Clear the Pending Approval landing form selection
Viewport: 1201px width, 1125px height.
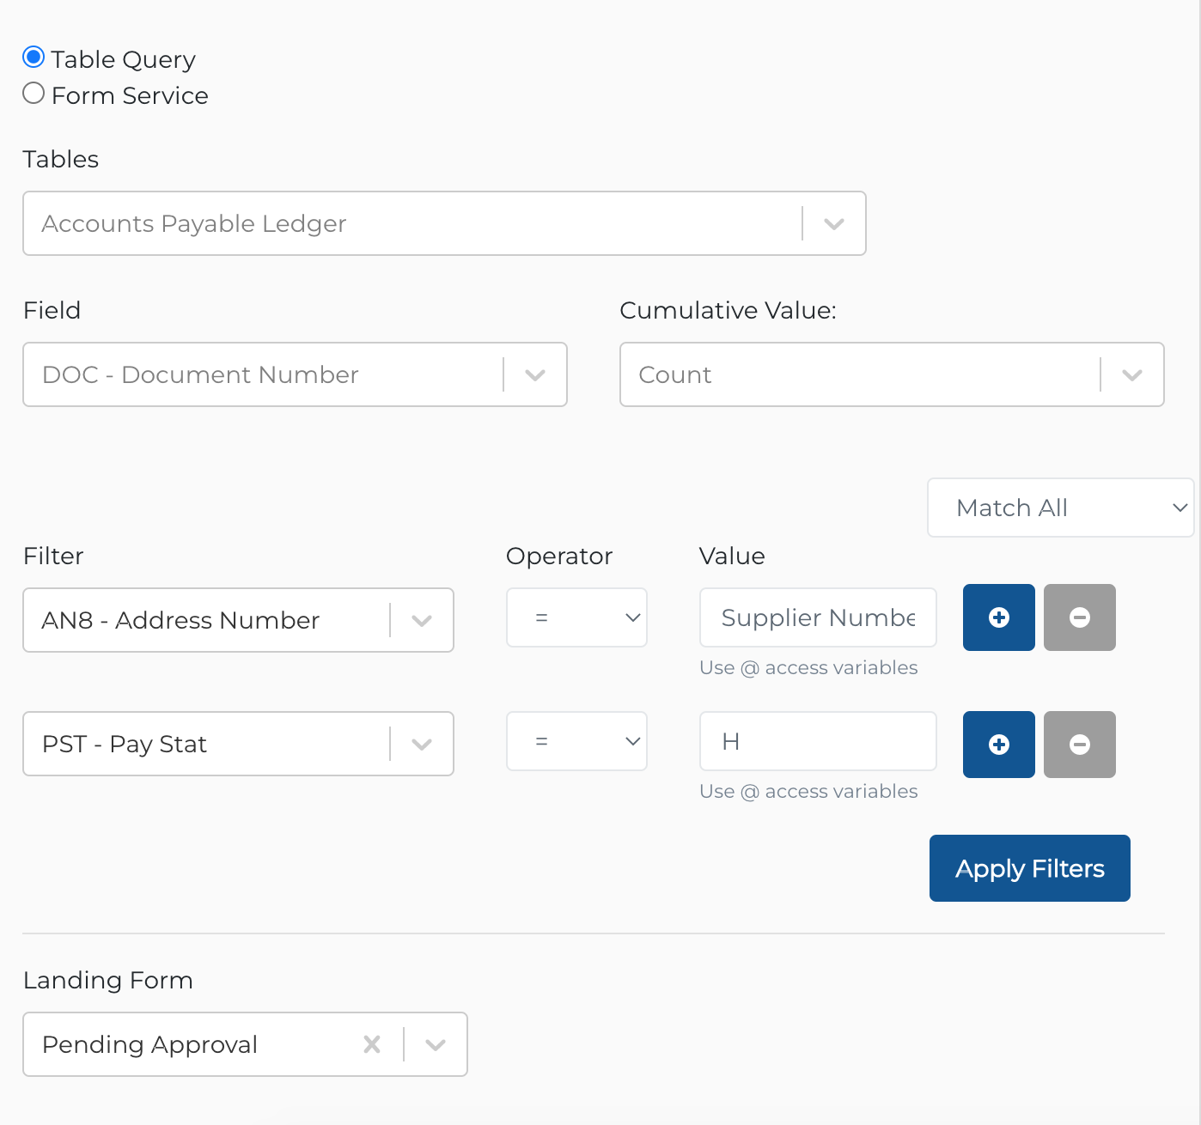[x=372, y=1044]
